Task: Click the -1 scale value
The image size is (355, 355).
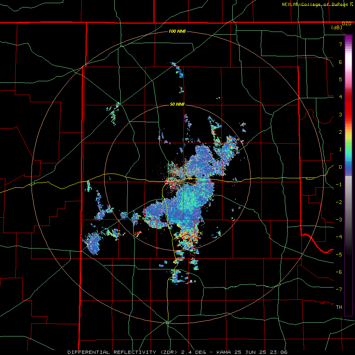Action: pyautogui.click(x=339, y=185)
